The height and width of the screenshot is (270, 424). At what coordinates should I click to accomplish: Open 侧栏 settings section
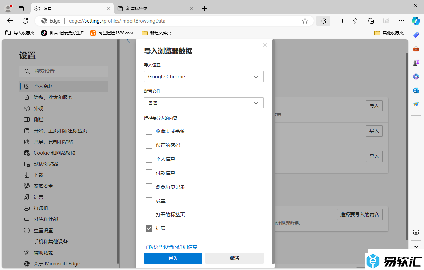64,120
